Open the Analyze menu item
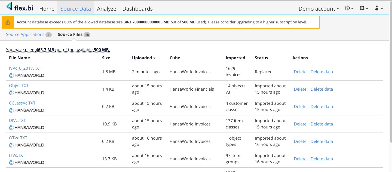 click(x=106, y=9)
